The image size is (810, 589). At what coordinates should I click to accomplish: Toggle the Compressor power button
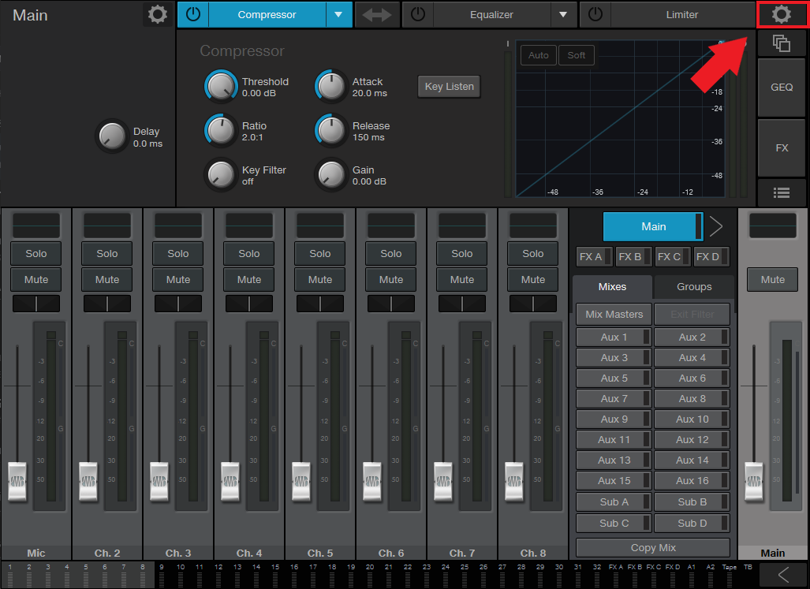(x=193, y=14)
